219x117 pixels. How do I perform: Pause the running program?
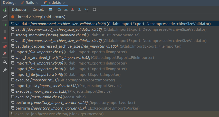coord(5,31)
